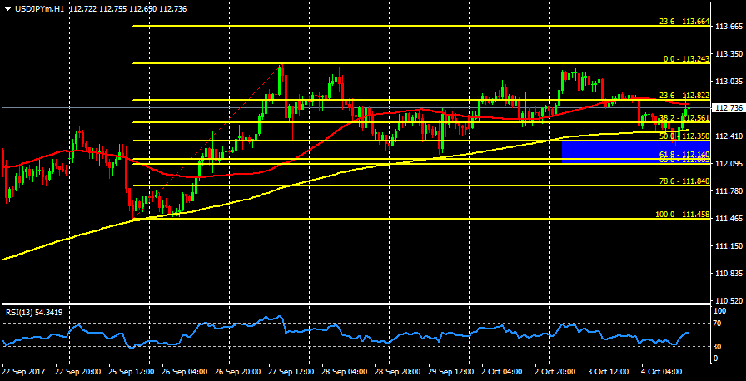Click the current price tag 112.736

[x=729, y=108]
